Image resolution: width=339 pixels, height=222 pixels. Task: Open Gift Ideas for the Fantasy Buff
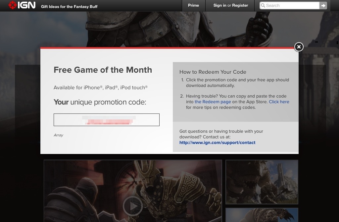(x=69, y=7)
